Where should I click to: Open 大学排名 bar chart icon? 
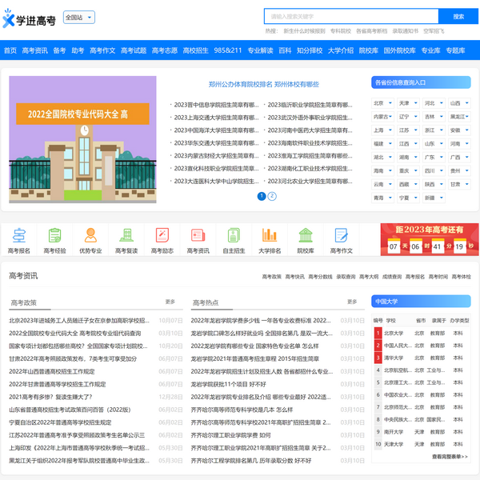click(x=270, y=235)
